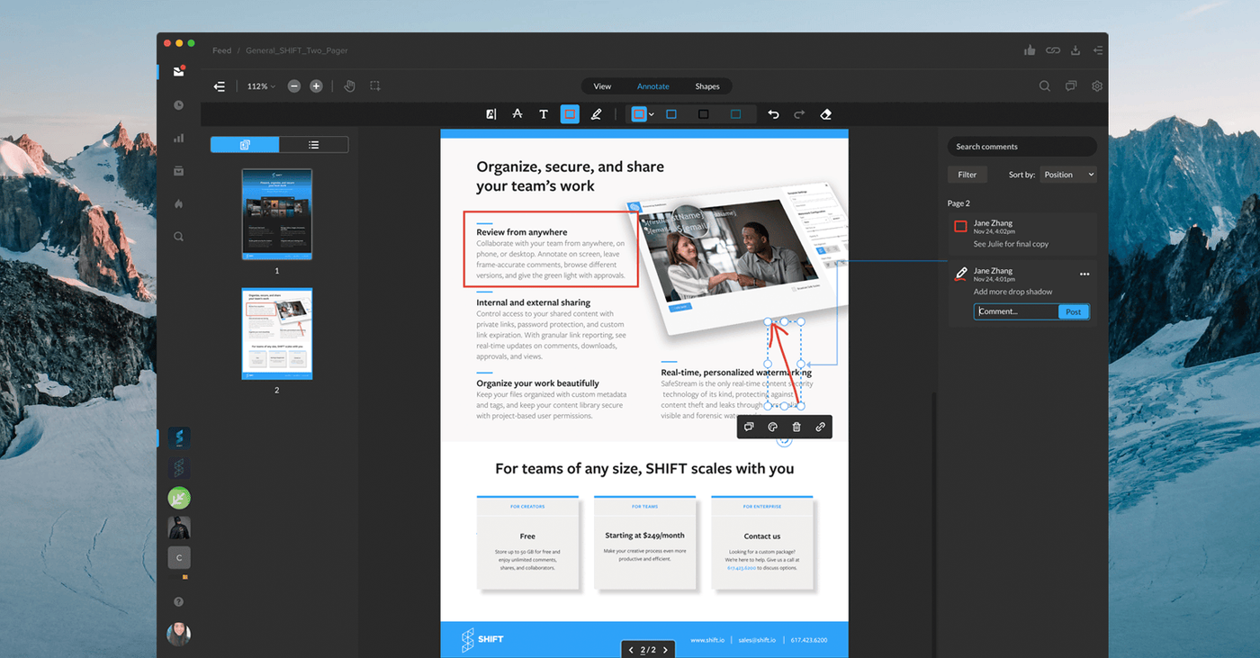Click the Page 2 comments heading

click(958, 203)
